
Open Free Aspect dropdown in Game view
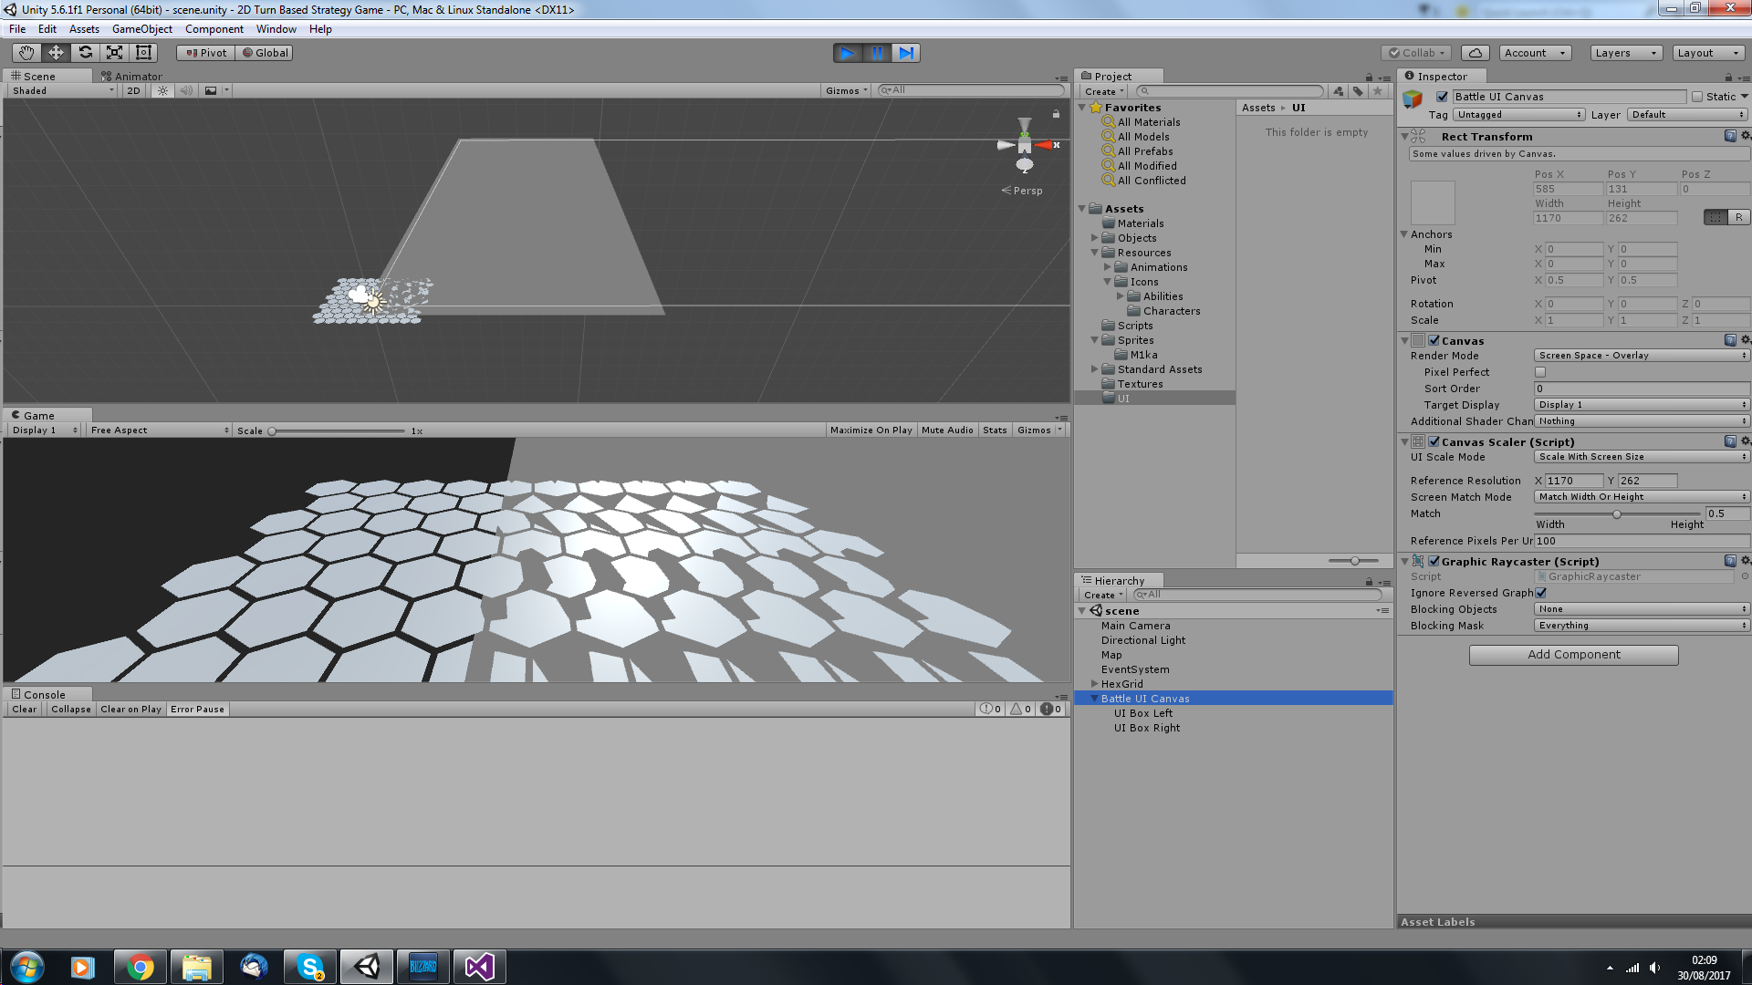(159, 430)
